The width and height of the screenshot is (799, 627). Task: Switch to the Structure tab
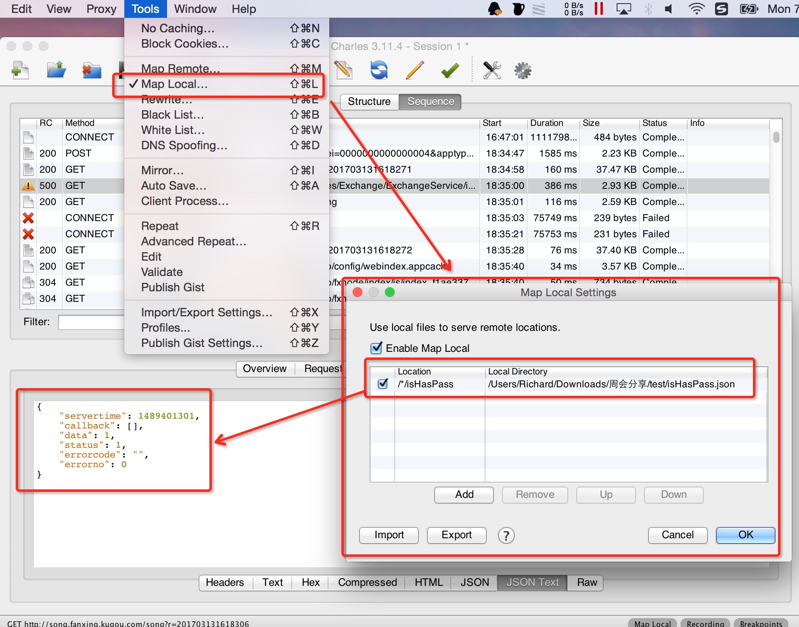pos(369,102)
